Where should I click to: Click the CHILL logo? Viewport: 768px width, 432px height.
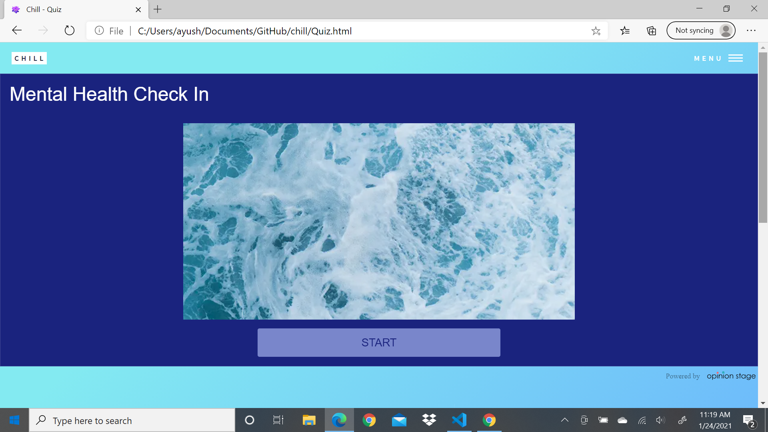(29, 58)
